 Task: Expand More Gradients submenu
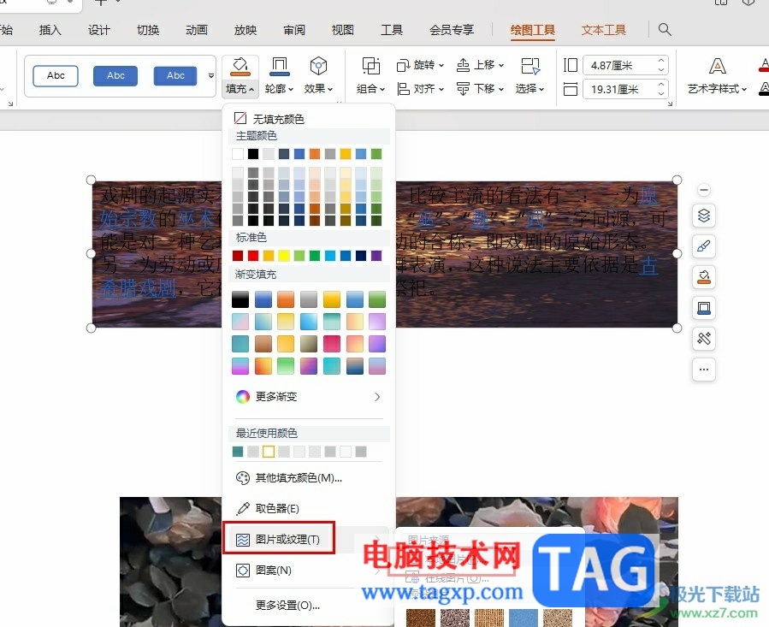pyautogui.click(x=309, y=396)
